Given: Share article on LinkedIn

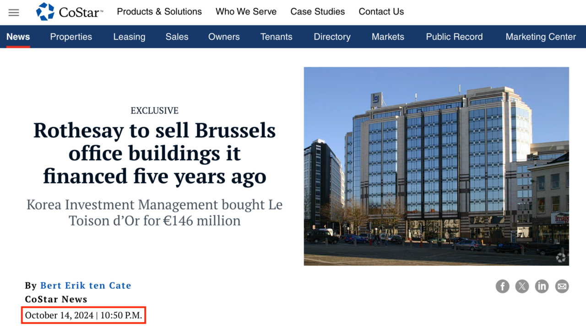Looking at the screenshot, I should 542,286.
